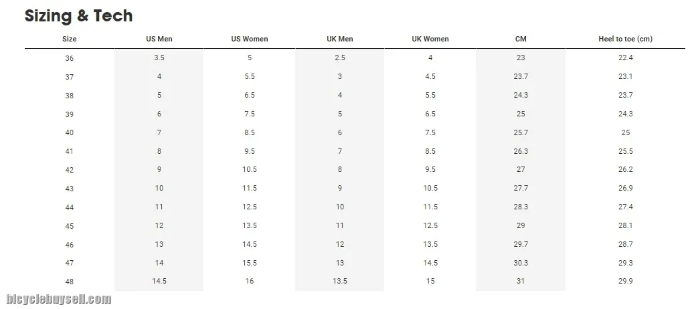Click the US Women column header

250,39
